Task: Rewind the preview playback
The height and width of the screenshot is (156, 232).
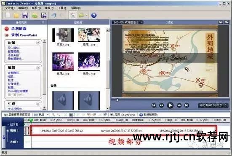Action: 161,105
